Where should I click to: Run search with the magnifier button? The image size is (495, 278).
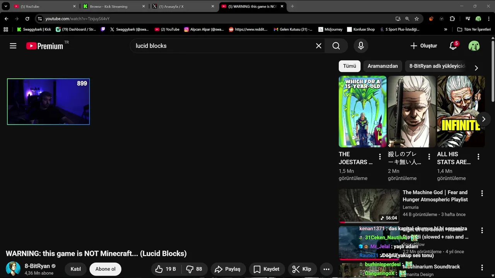pyautogui.click(x=336, y=46)
